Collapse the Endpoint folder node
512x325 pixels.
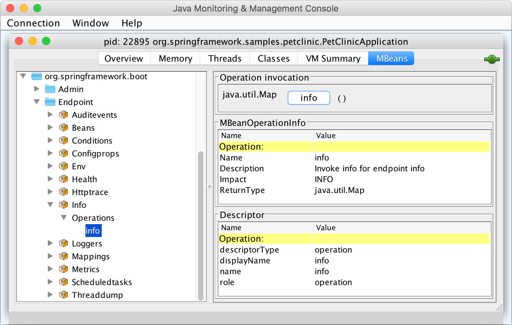37,102
